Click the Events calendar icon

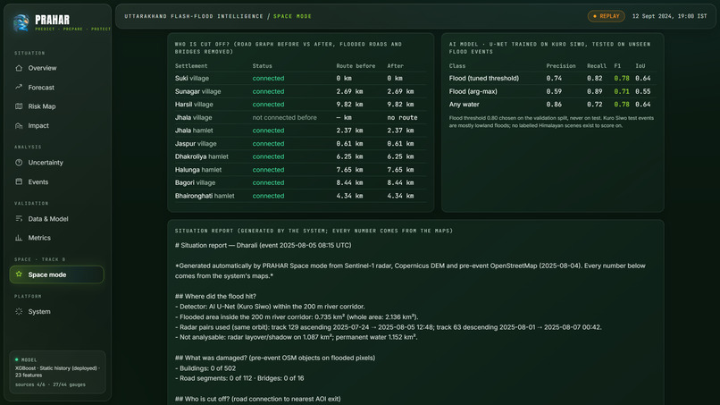(19, 181)
